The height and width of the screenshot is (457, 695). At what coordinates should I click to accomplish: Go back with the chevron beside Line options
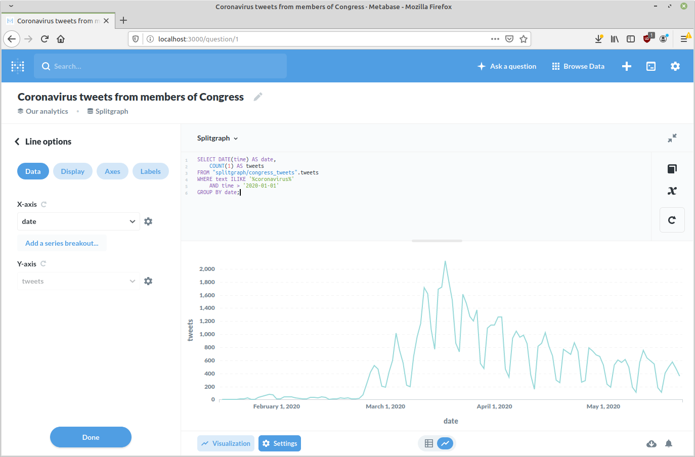click(x=17, y=142)
